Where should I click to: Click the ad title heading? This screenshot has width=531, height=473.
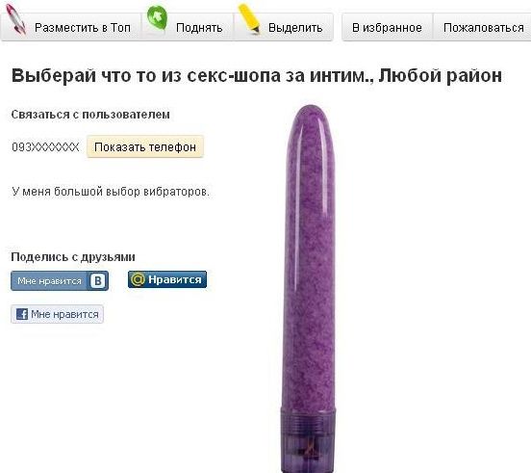pos(256,75)
